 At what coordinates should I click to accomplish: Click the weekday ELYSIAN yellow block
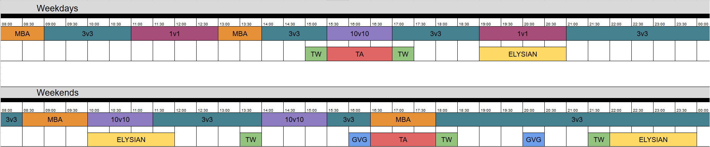(523, 54)
